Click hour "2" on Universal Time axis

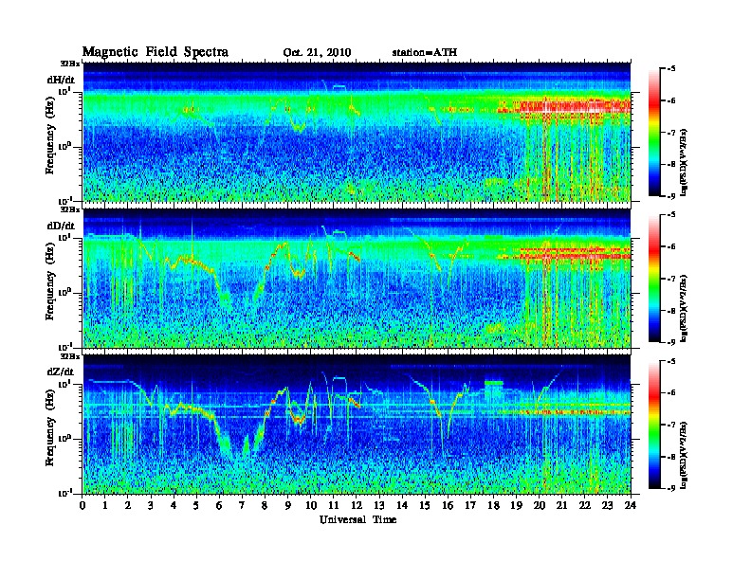tap(128, 505)
